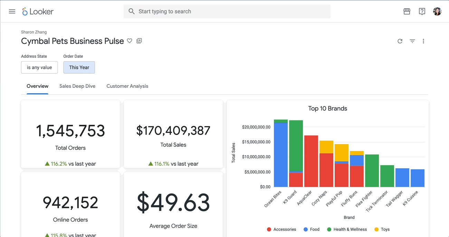Open the Address State filter dropdown

click(39, 67)
